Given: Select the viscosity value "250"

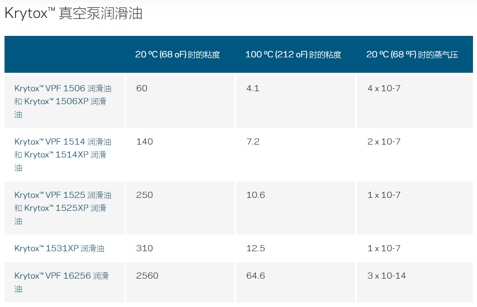Looking at the screenshot, I should (144, 195).
